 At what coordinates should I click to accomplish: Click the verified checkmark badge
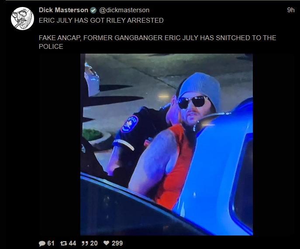[x=93, y=10]
